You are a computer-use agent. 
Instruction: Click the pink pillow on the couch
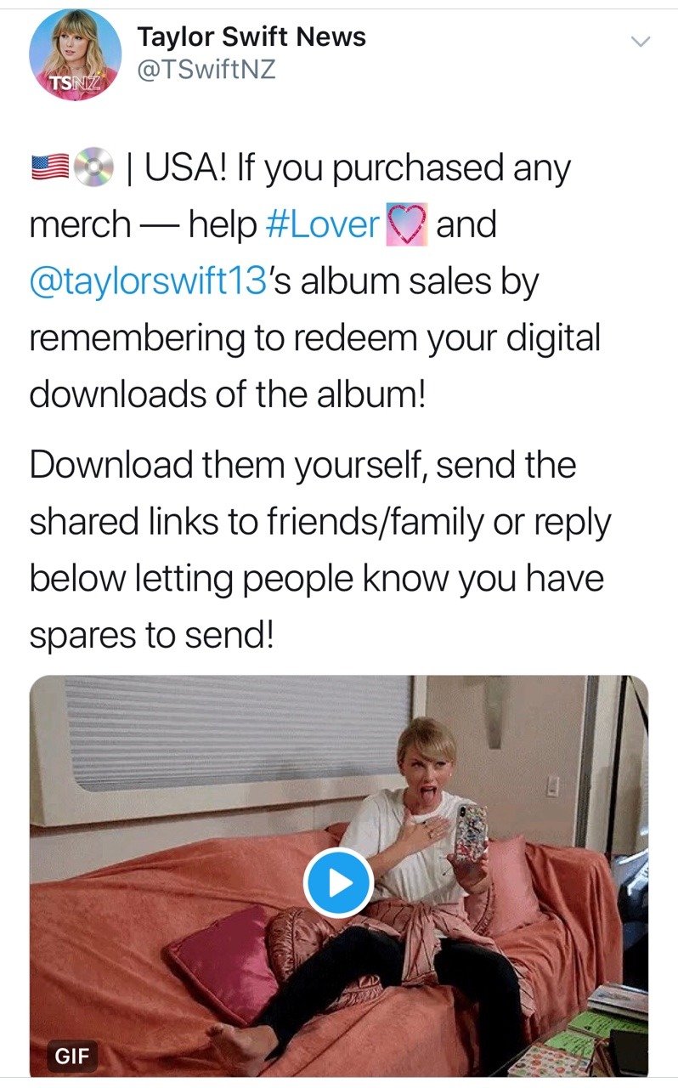tap(223, 960)
